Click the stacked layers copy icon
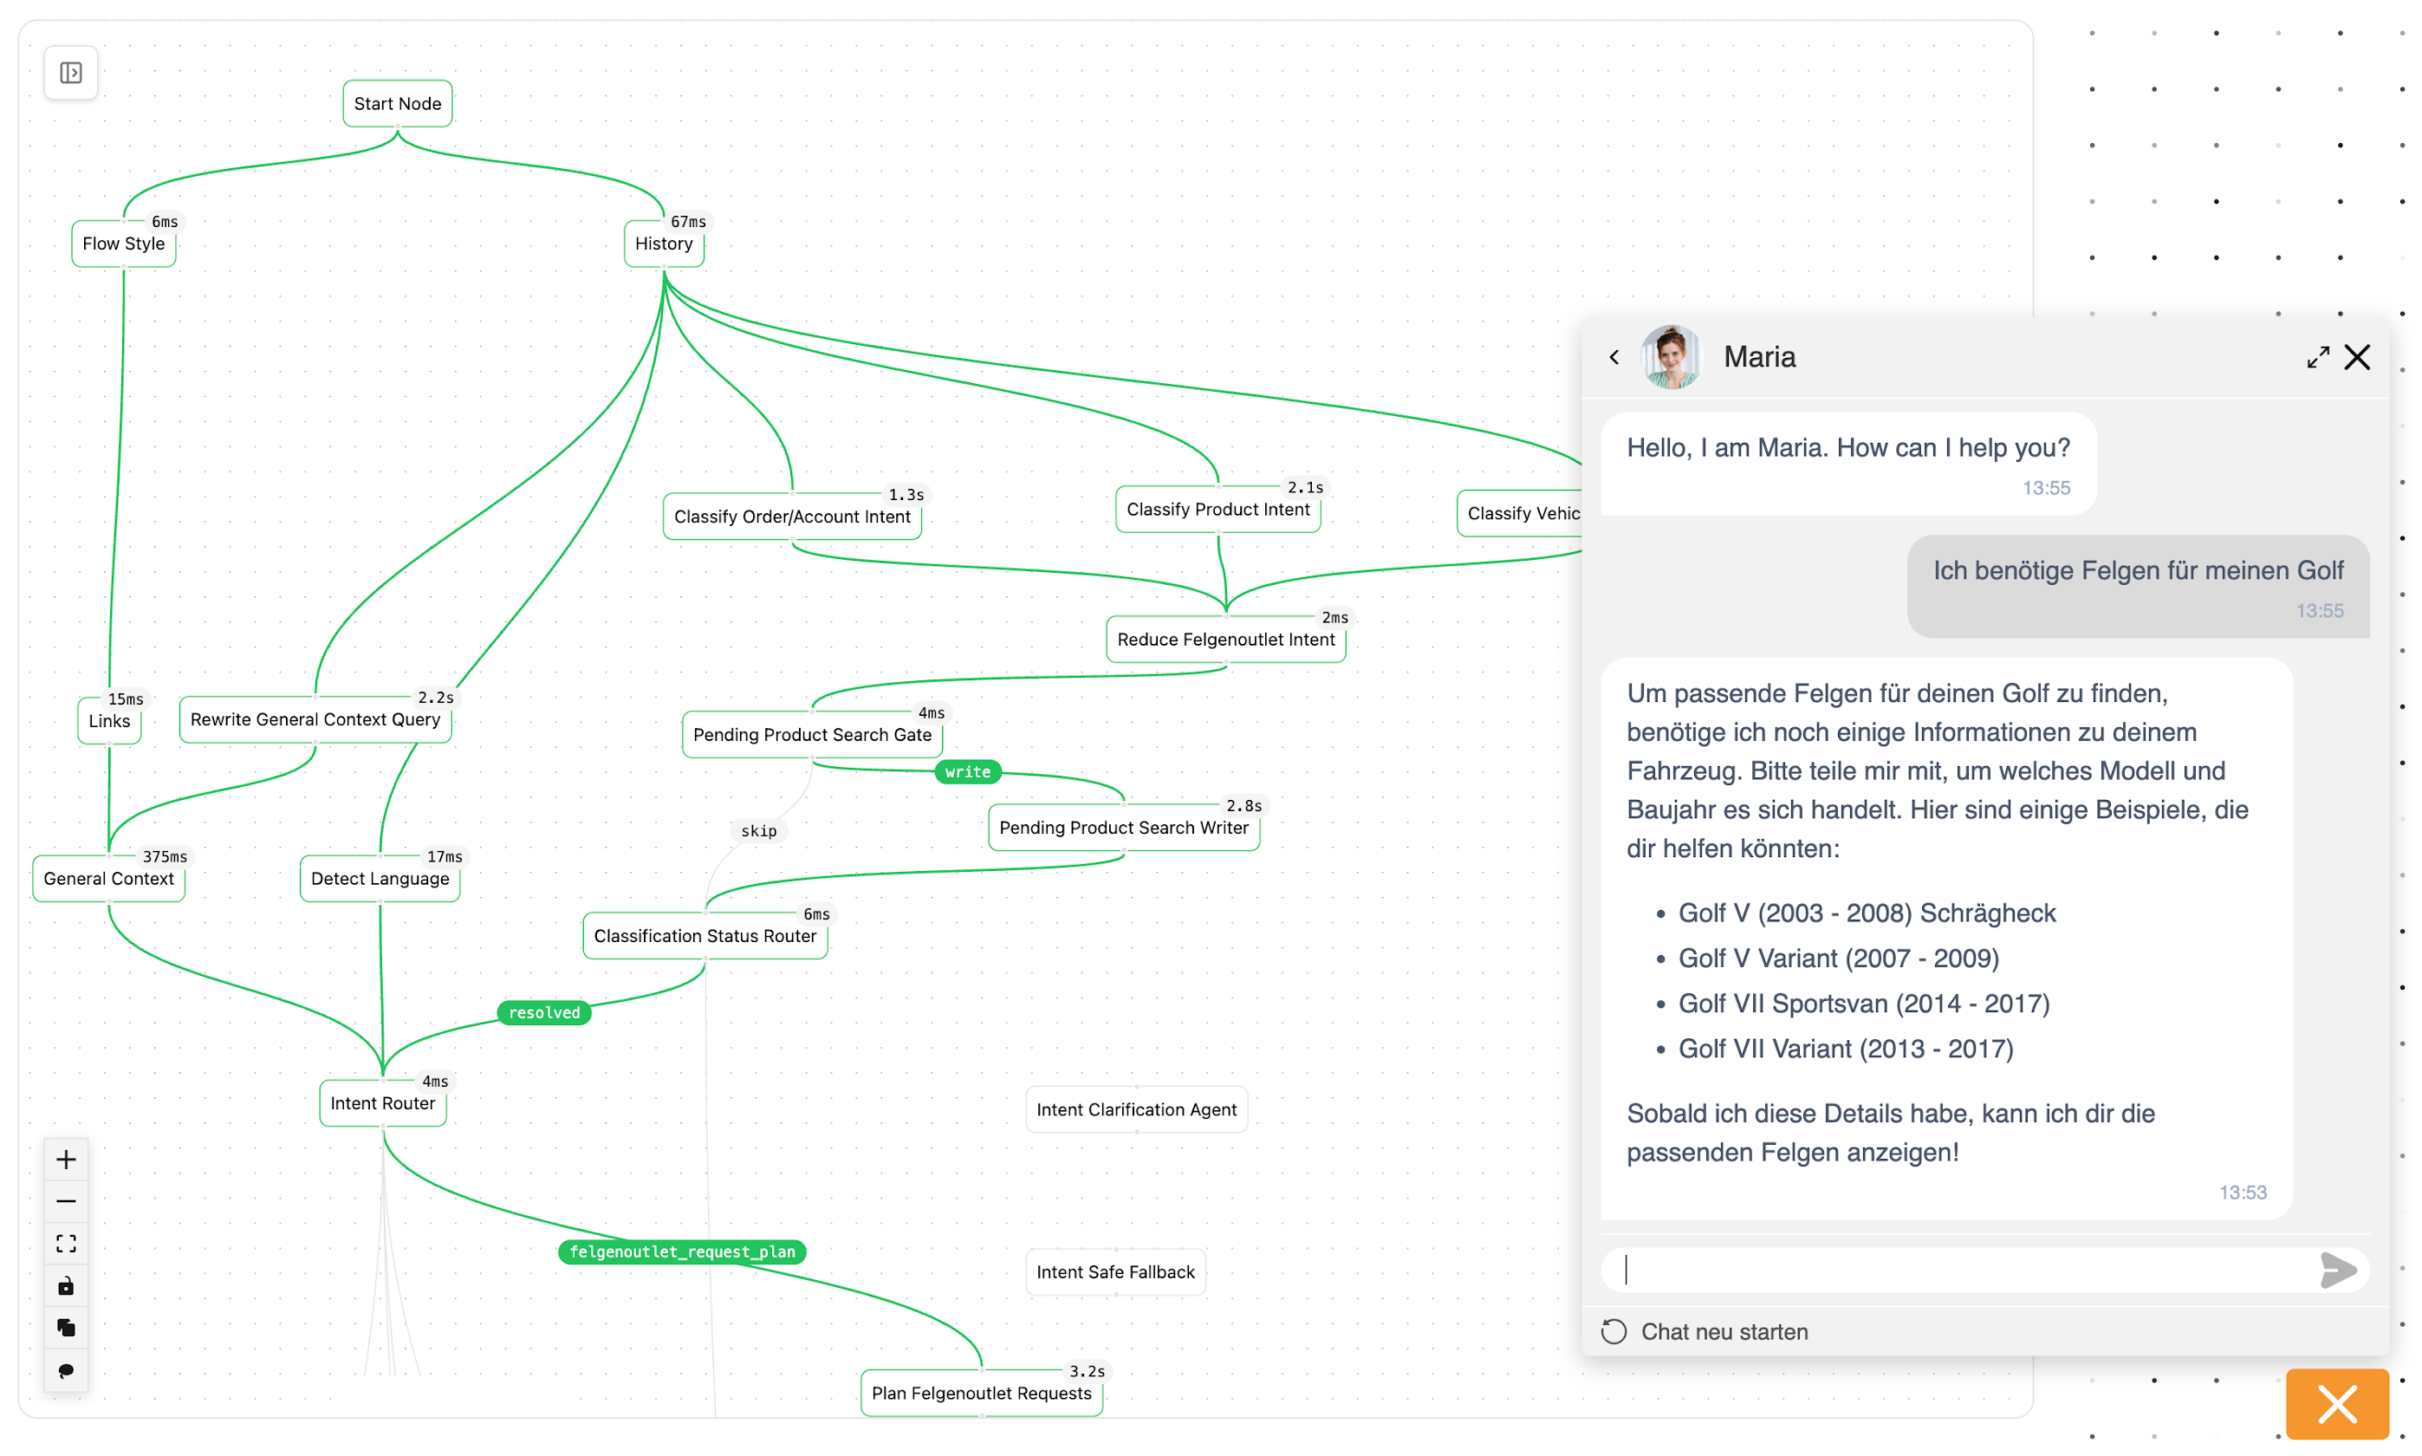The height and width of the screenshot is (1456, 2422). [x=66, y=1329]
